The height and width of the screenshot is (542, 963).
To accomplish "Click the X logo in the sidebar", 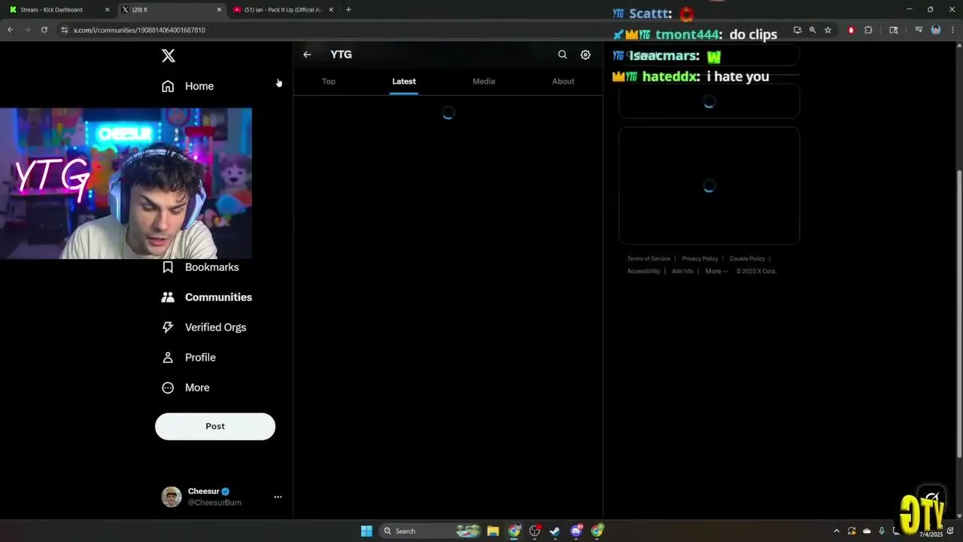I will click(x=169, y=56).
